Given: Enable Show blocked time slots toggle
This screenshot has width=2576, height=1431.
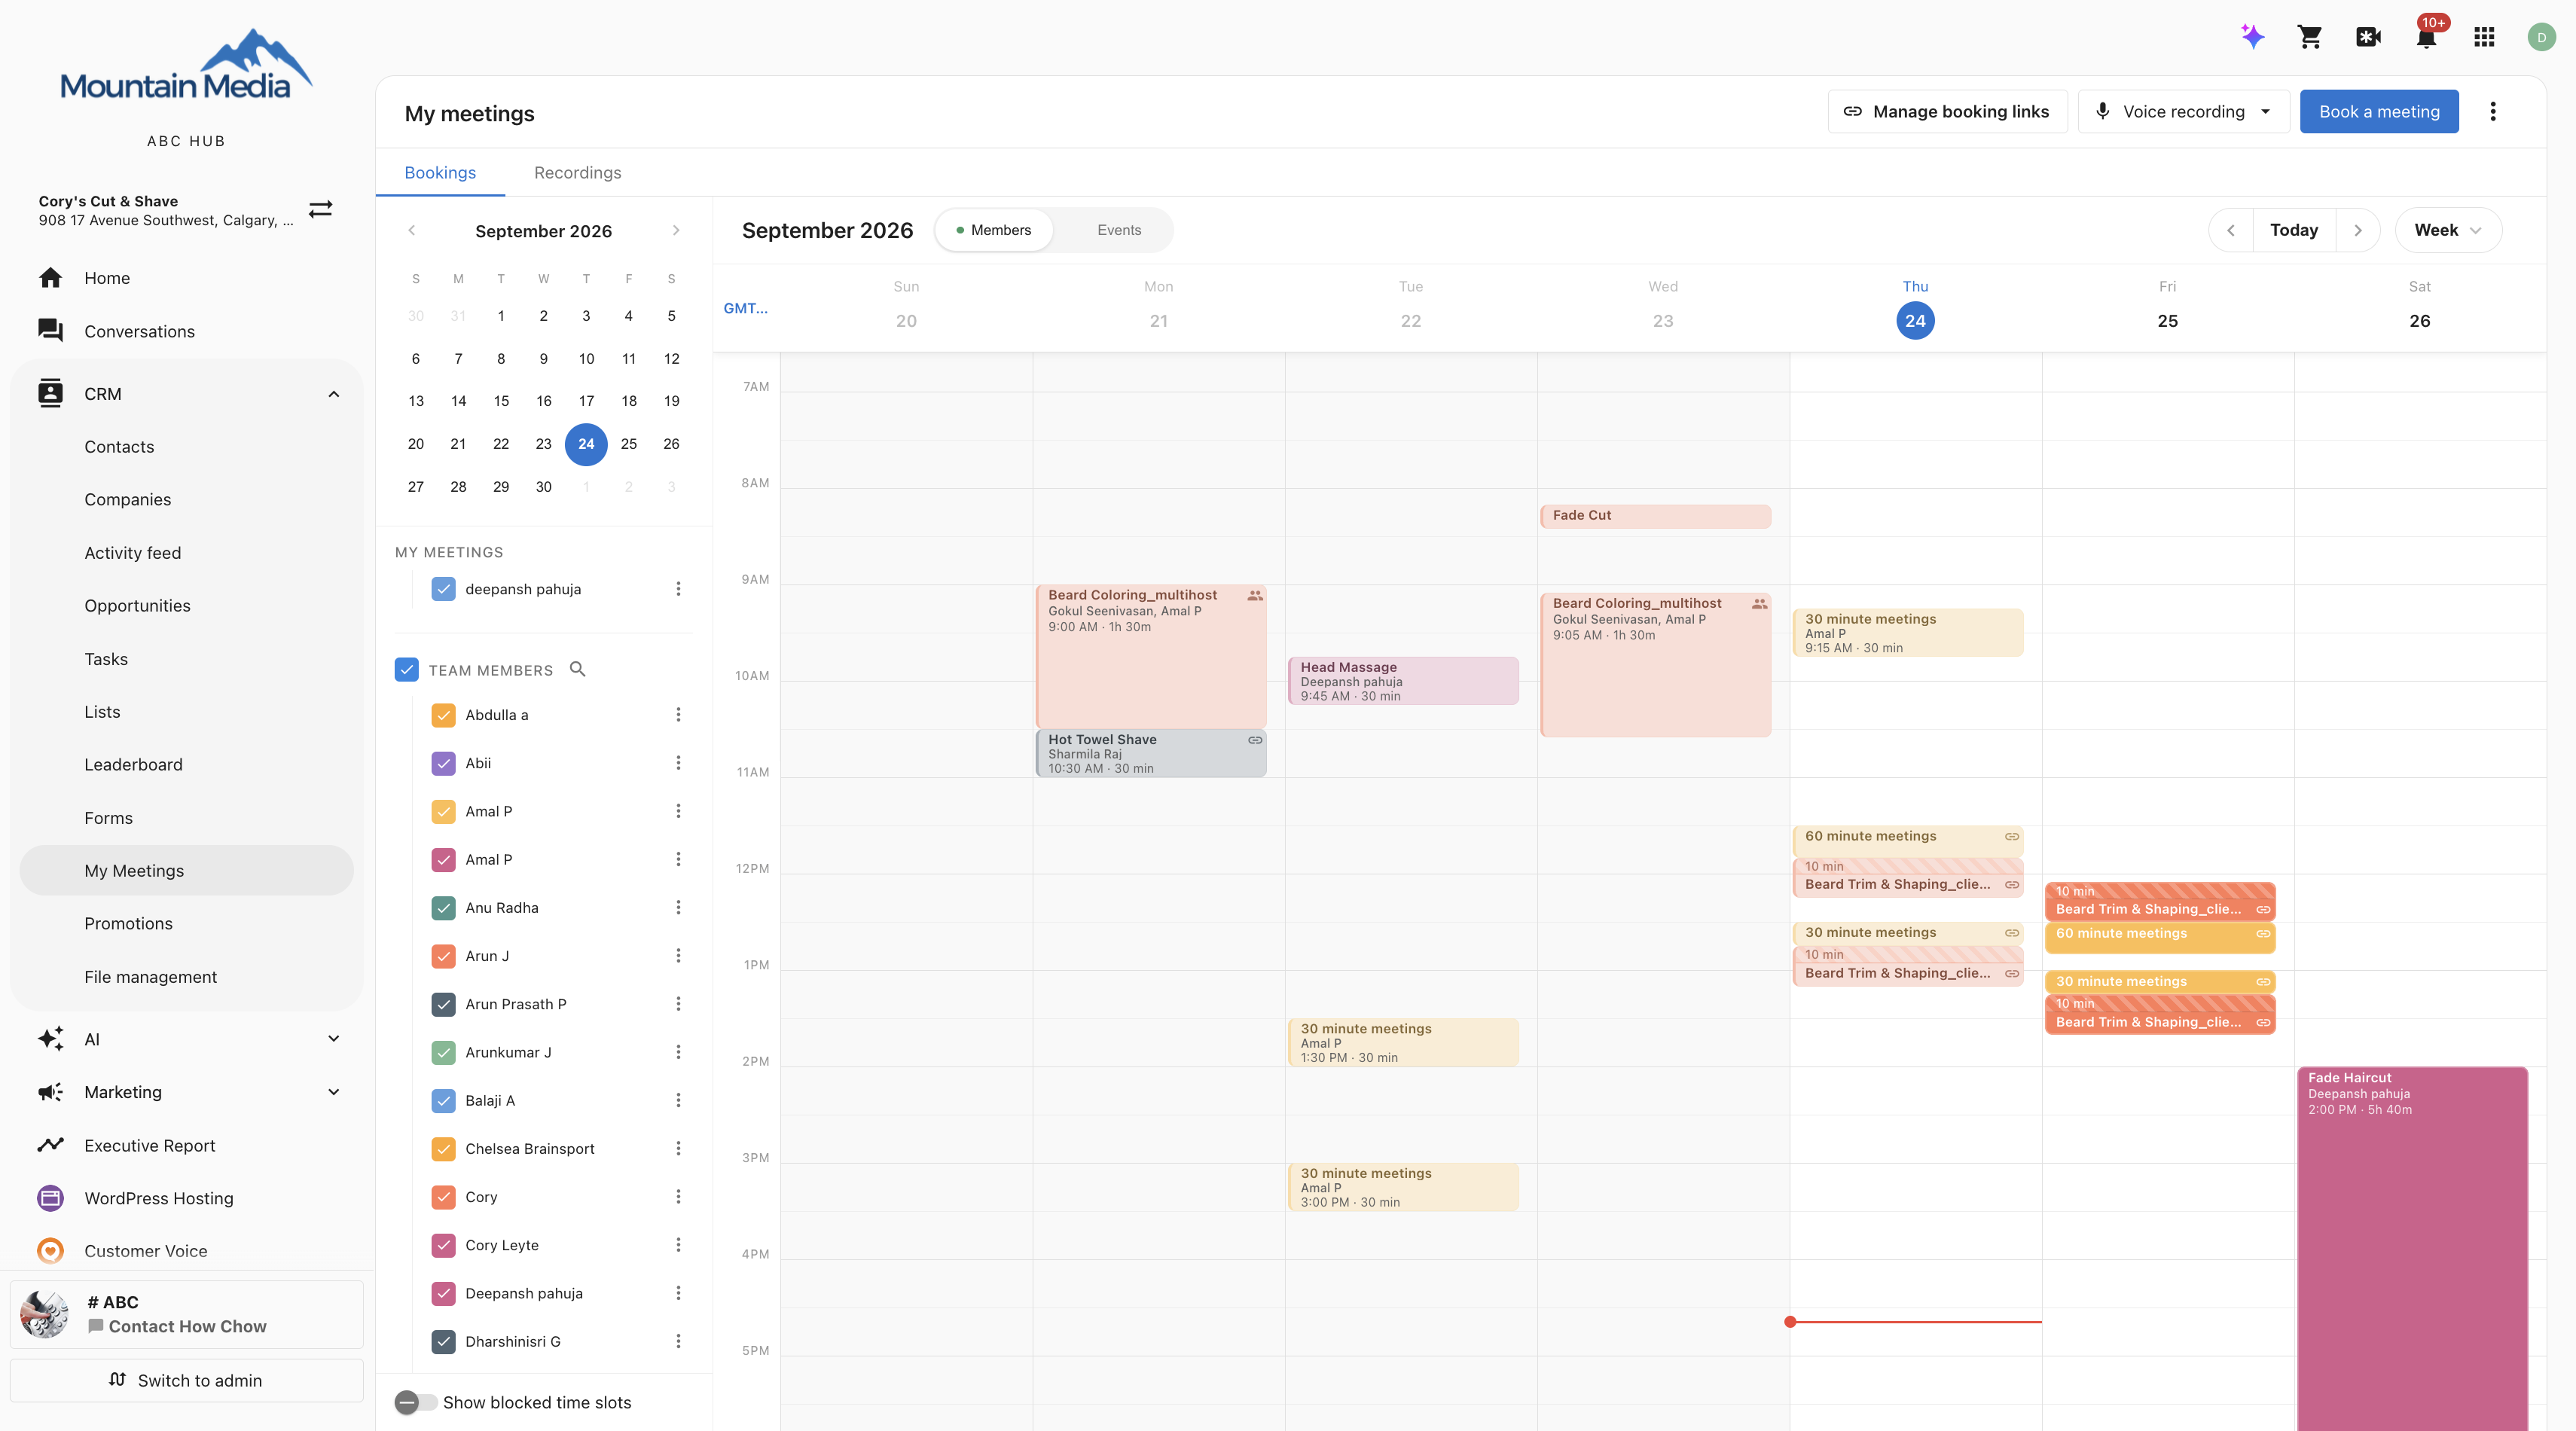Looking at the screenshot, I should tap(415, 1402).
